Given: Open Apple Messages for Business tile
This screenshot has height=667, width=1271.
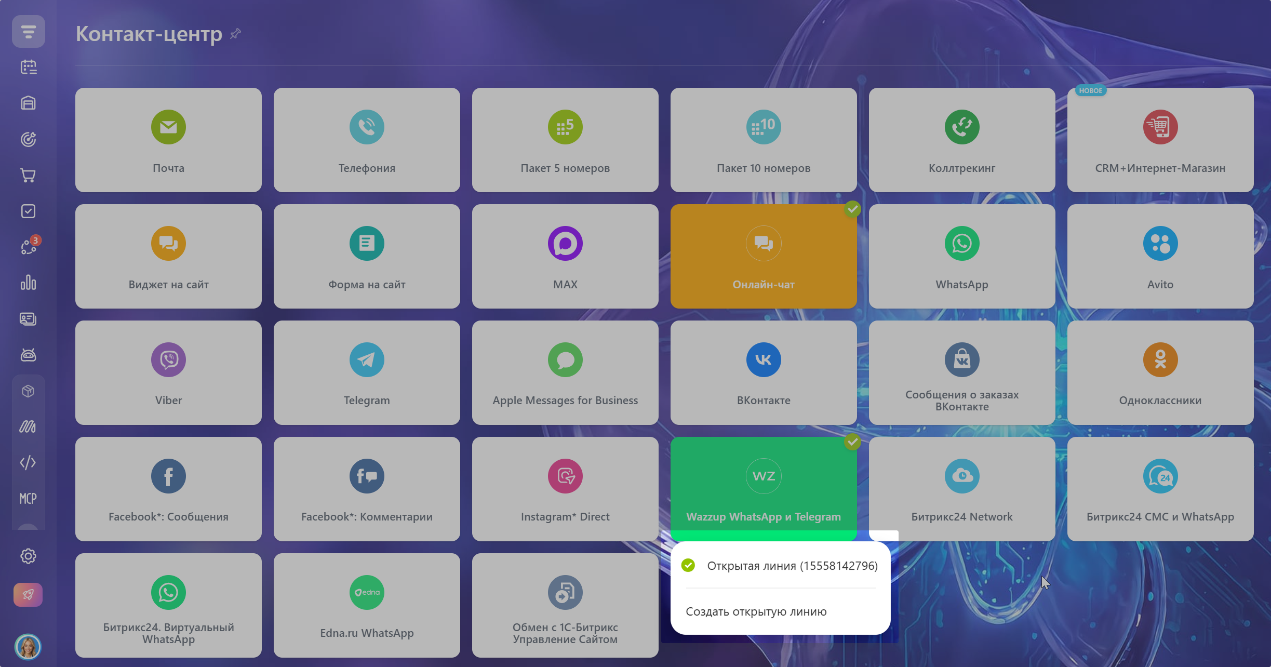Looking at the screenshot, I should [565, 372].
